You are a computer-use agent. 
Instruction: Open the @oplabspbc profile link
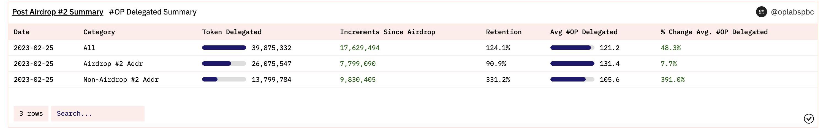(x=792, y=12)
